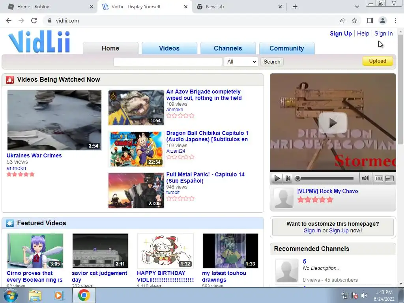The image size is (404, 303).
Task: Open the Ukraines War Crimes video thumbnail
Action: tap(54, 120)
